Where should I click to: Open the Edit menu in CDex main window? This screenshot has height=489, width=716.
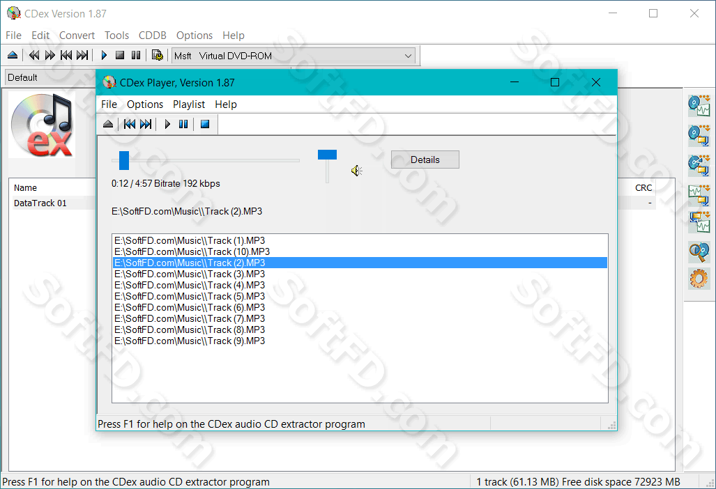pos(40,36)
